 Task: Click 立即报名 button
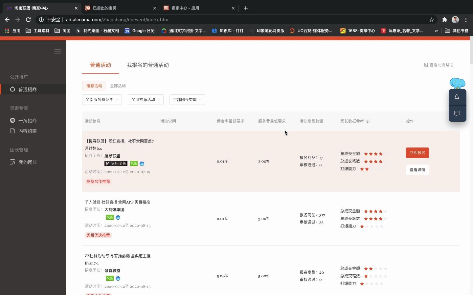417,153
